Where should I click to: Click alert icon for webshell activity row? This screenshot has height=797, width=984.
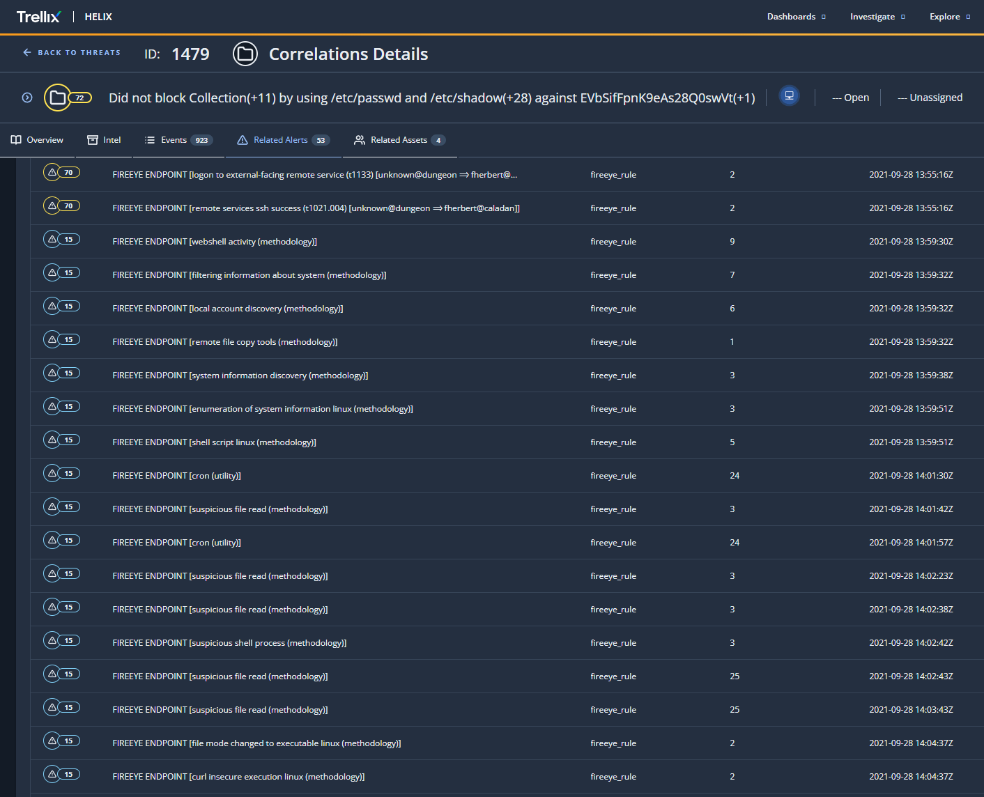(52, 240)
